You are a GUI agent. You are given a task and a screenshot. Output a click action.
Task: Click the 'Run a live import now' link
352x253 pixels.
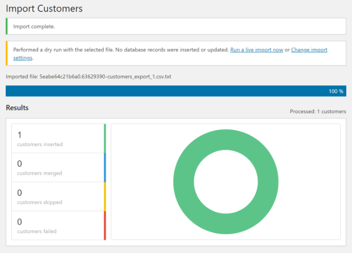[257, 50]
